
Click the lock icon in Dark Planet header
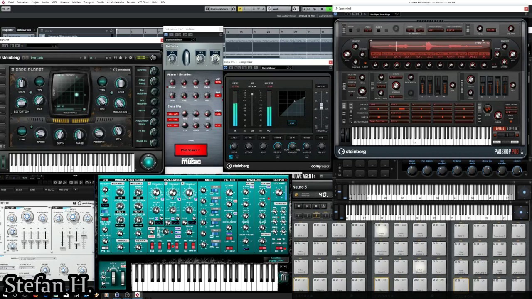coord(121,58)
